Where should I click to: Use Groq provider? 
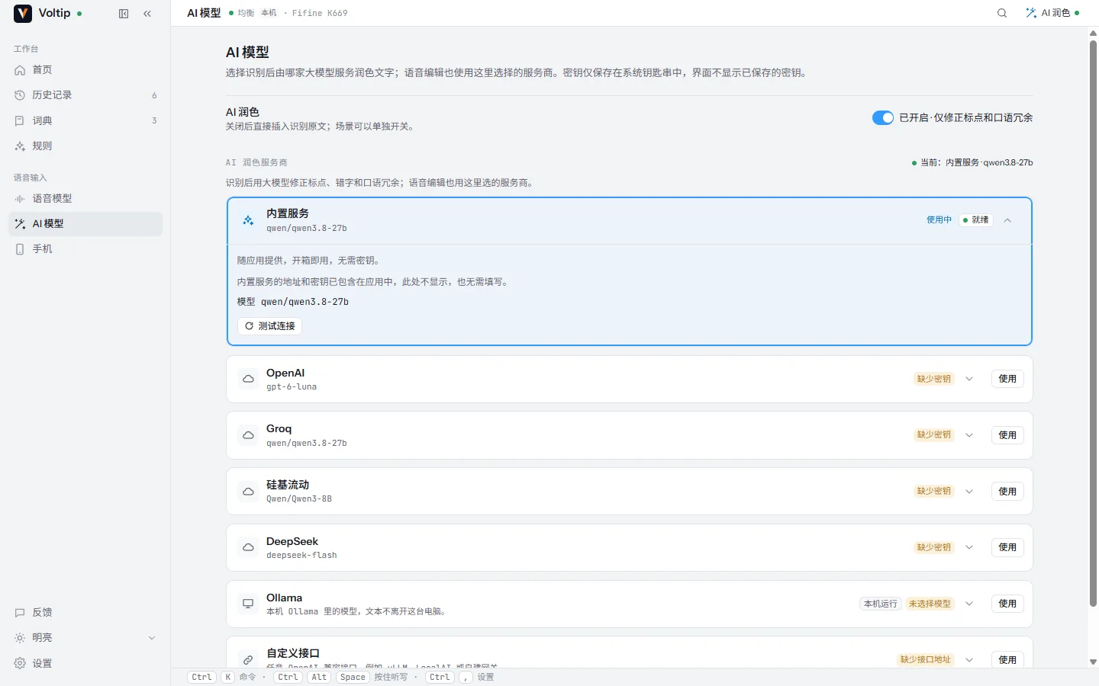click(1007, 435)
